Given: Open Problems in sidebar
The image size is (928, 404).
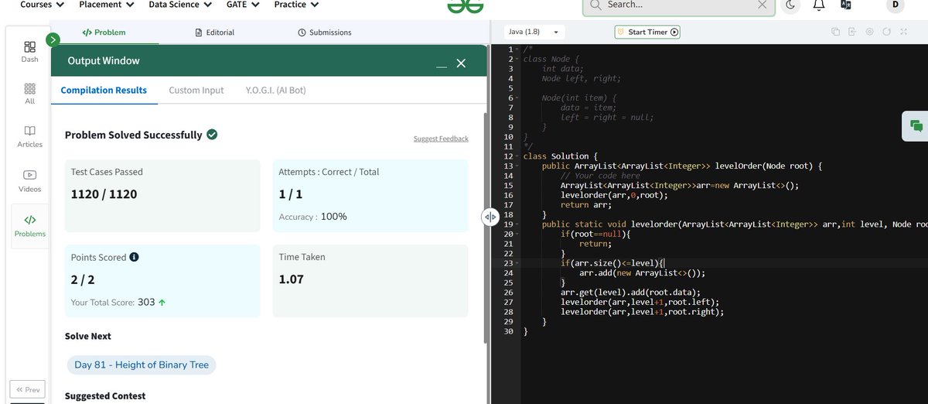Looking at the screenshot, I should point(29,226).
